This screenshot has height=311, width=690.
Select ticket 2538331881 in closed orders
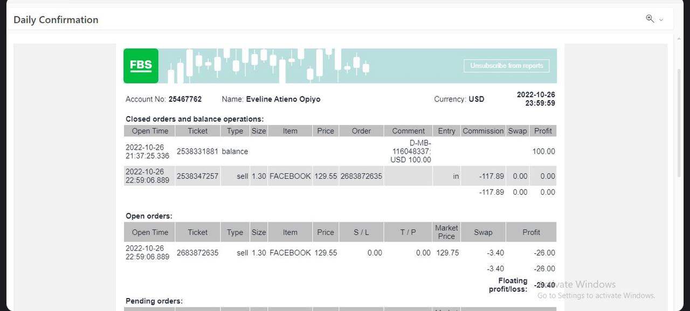coord(197,151)
